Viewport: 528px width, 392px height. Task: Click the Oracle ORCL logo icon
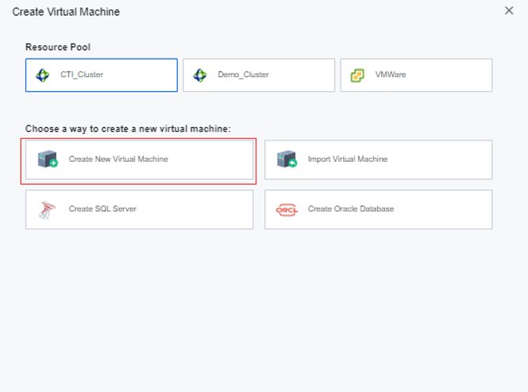click(287, 210)
